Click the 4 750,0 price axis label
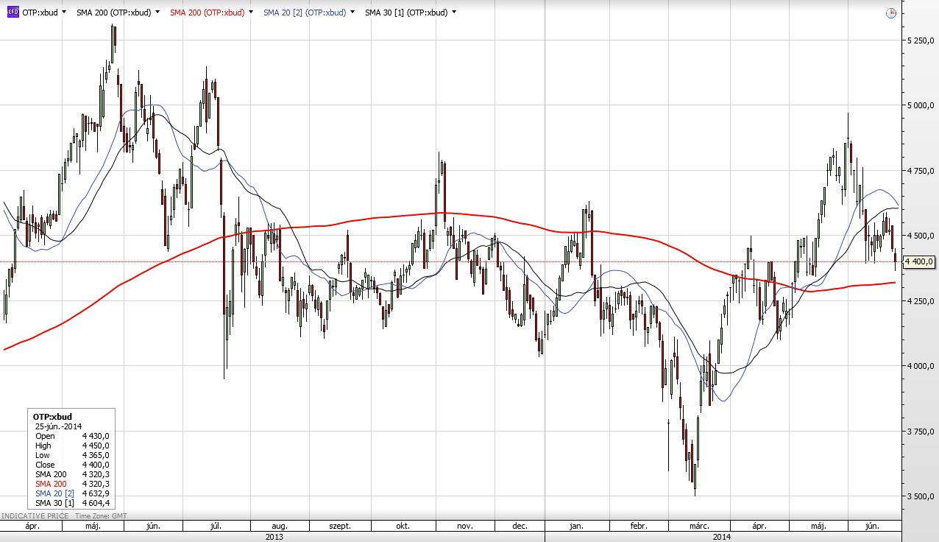 [920, 170]
